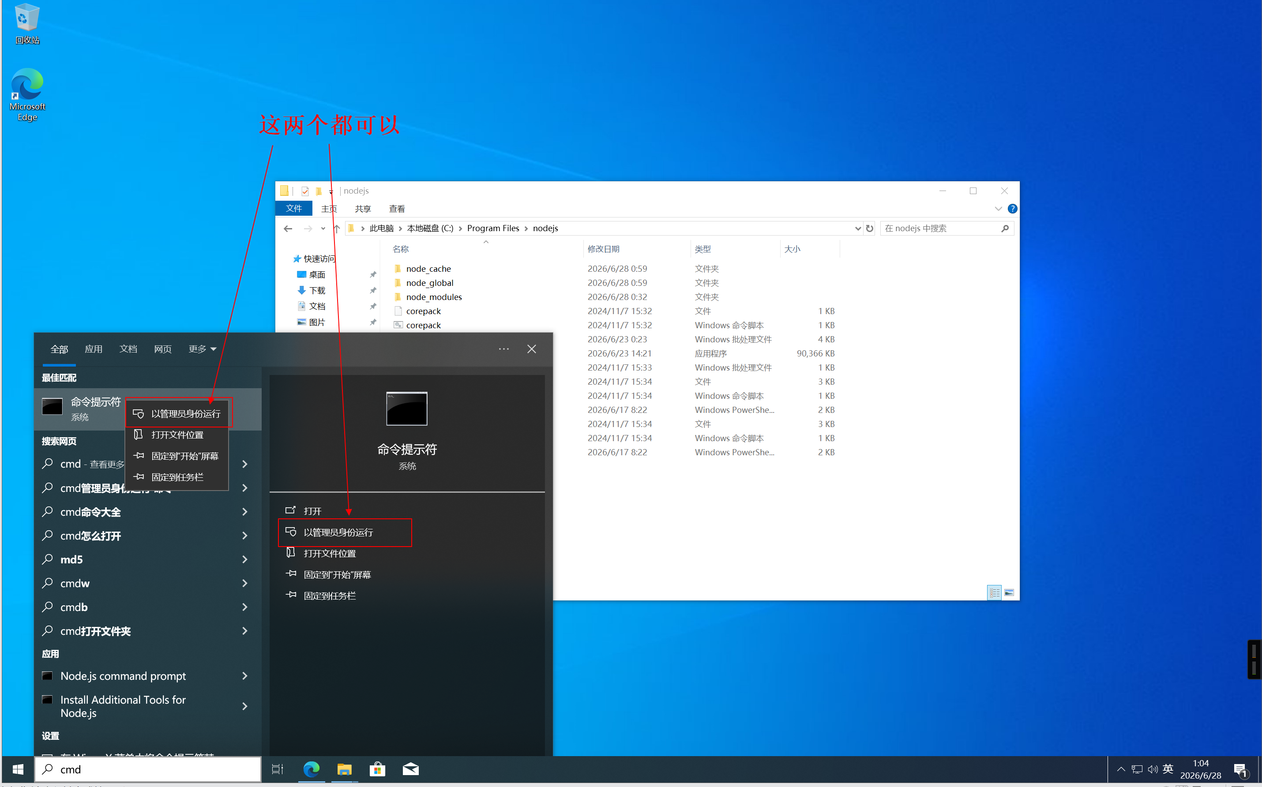
Task: Expand the Explorer ribbon chevron
Action: tap(998, 209)
